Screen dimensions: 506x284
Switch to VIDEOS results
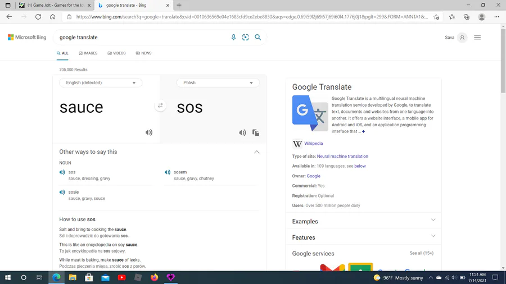pyautogui.click(x=116, y=53)
